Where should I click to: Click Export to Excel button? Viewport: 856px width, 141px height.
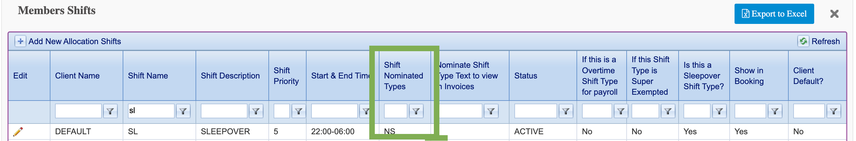(774, 14)
